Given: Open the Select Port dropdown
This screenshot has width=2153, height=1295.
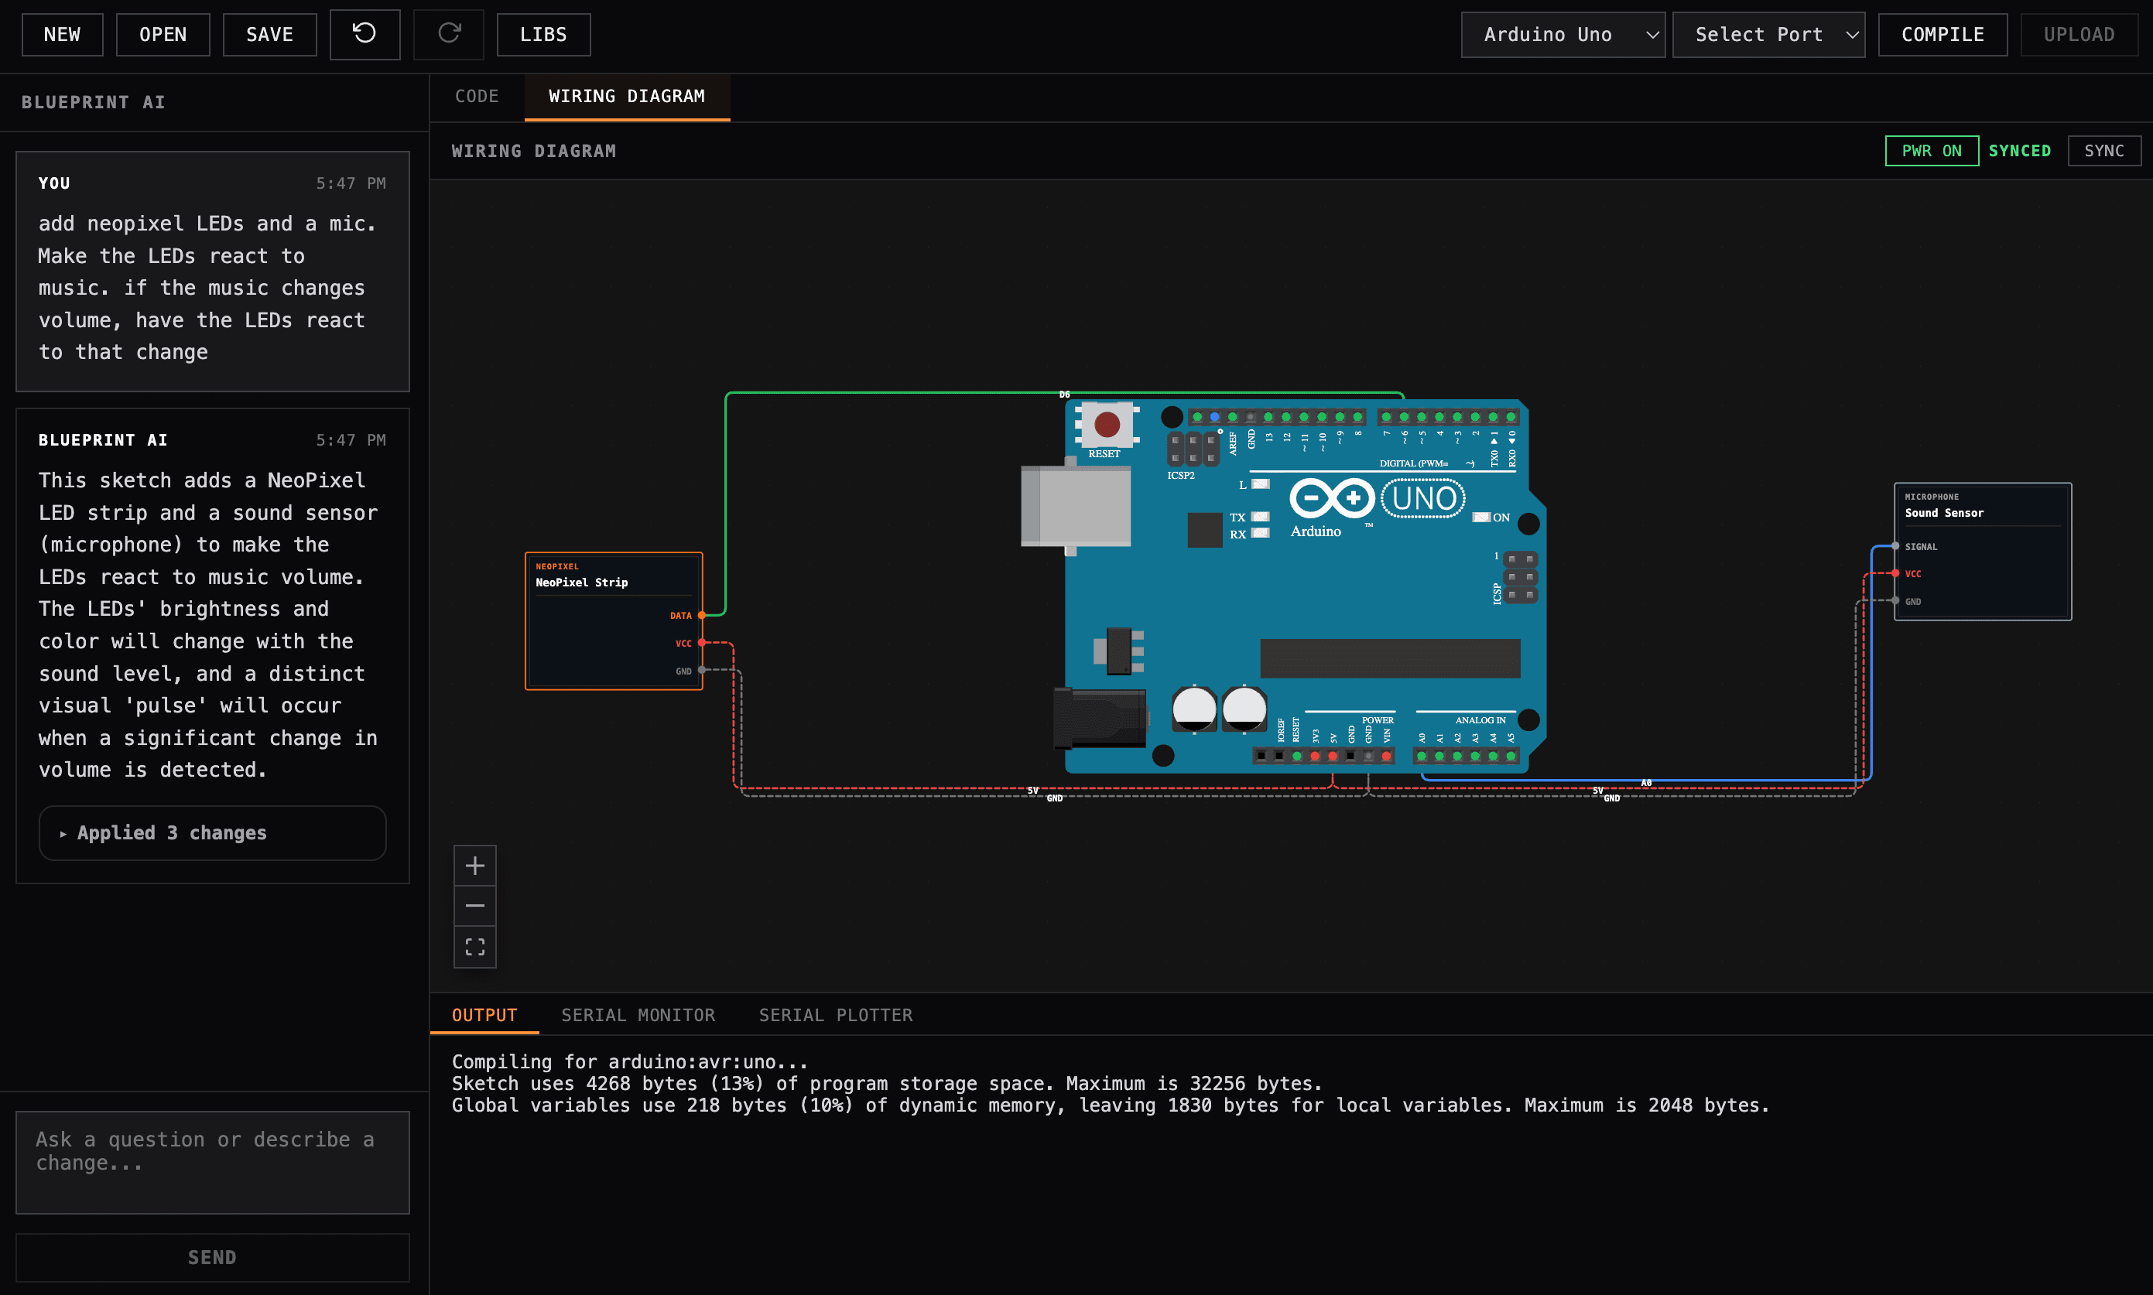Looking at the screenshot, I should pos(1768,34).
